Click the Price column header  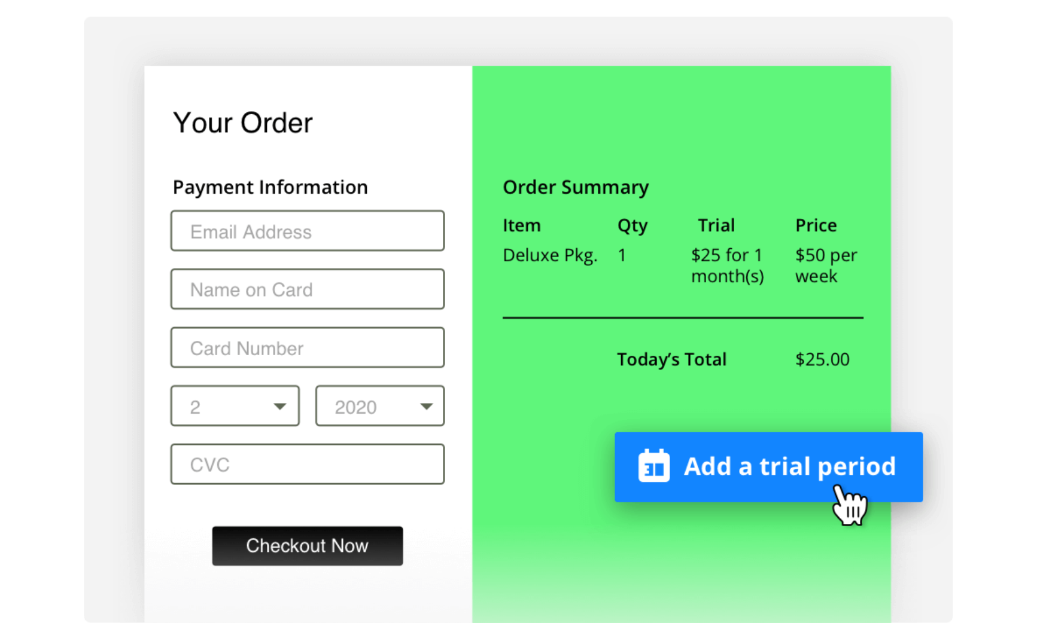tap(816, 225)
